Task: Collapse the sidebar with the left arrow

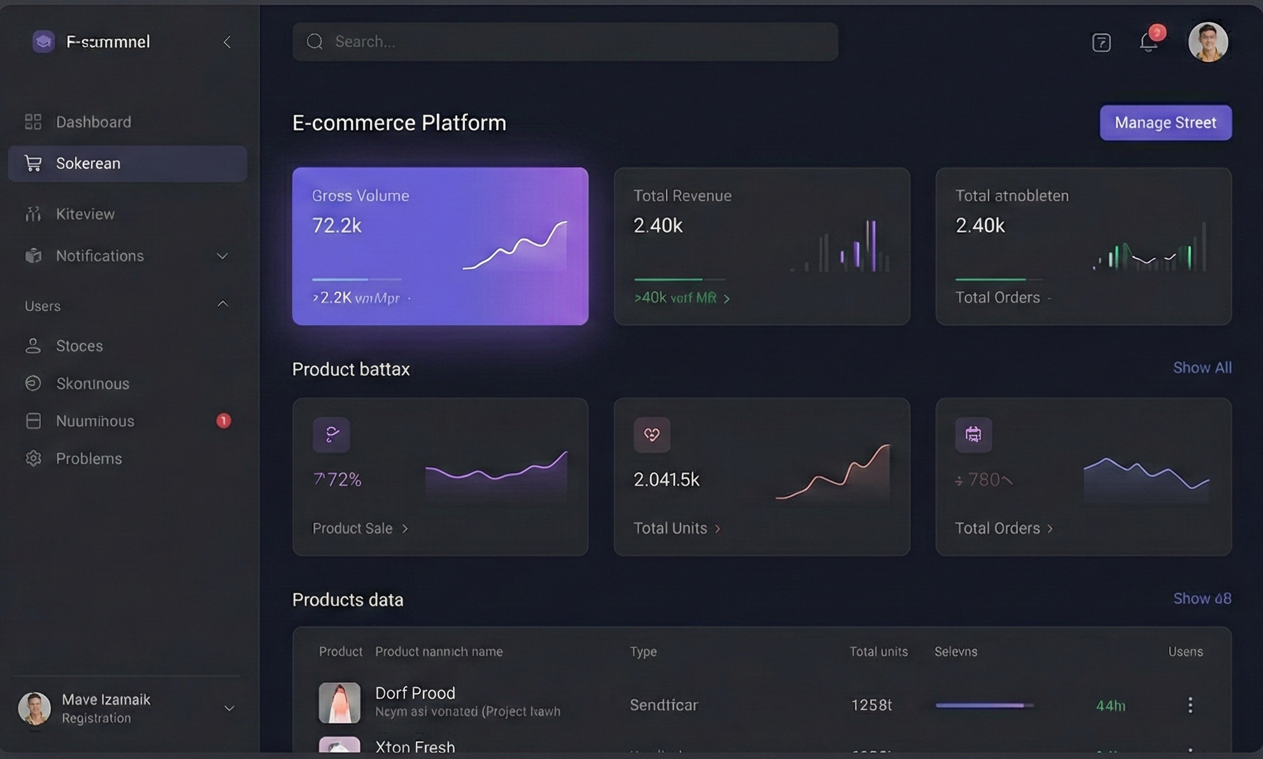Action: [x=227, y=42]
